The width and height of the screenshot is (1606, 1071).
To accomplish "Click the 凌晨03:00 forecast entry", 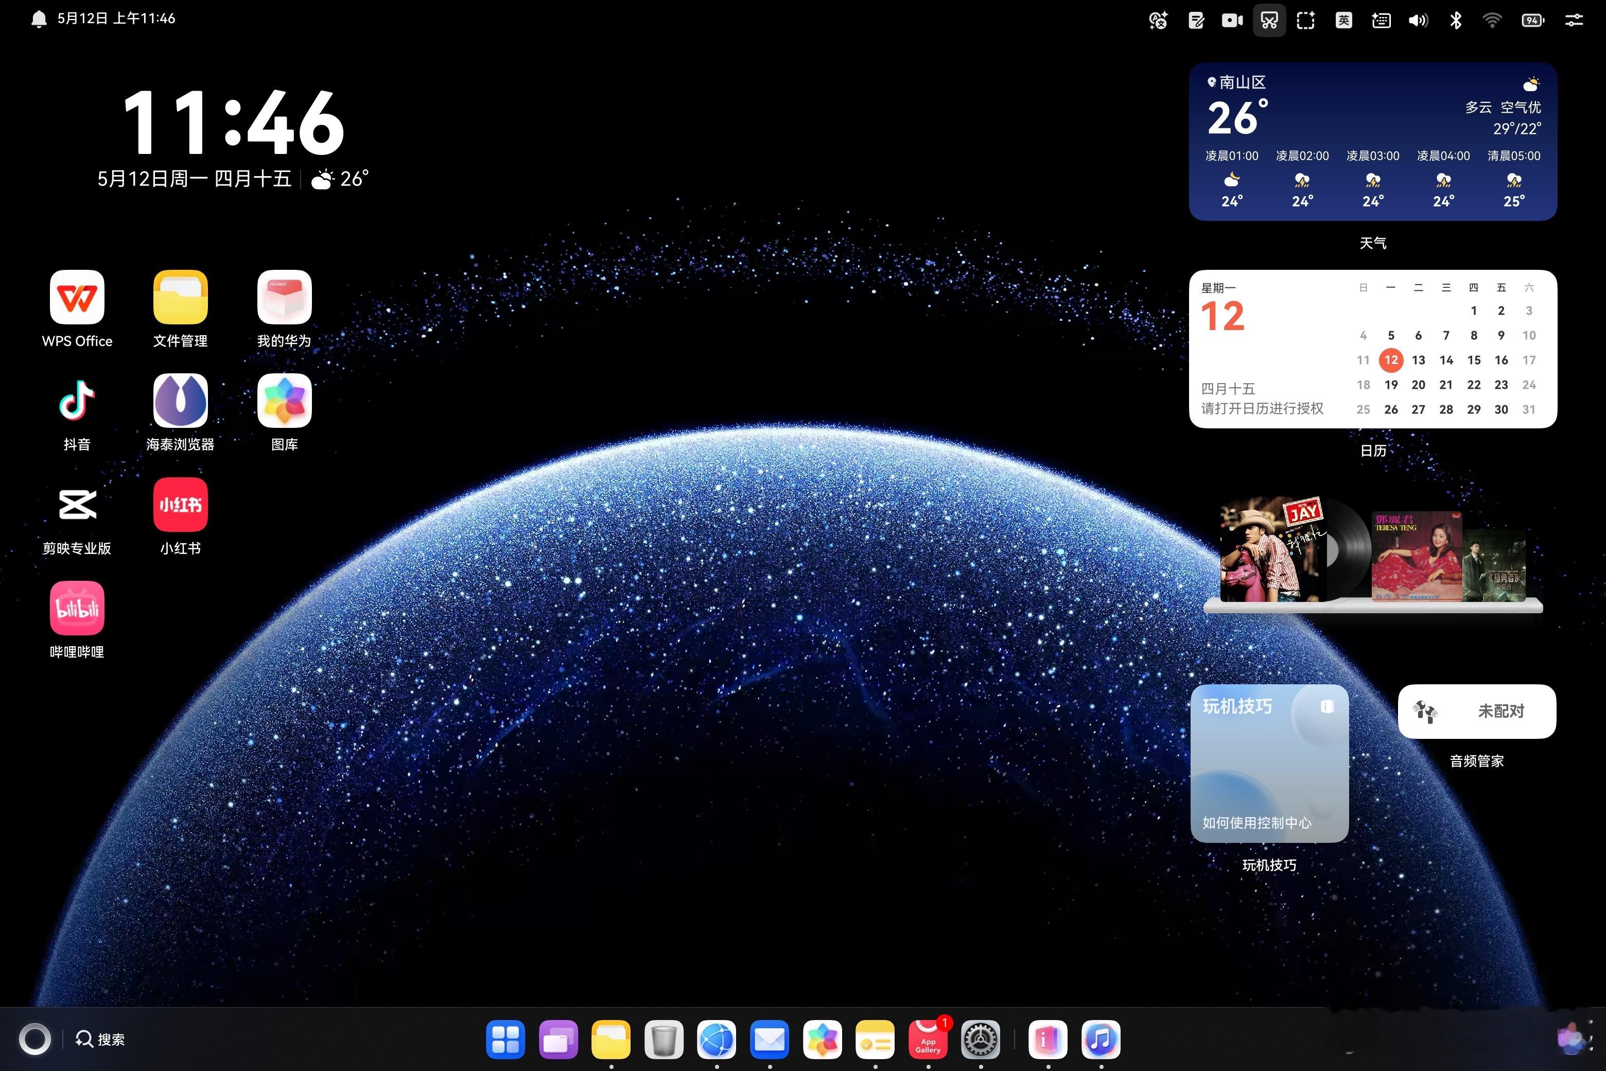I will coord(1373,179).
